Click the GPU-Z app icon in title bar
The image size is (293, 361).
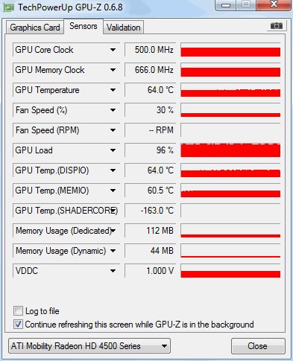(8, 7)
